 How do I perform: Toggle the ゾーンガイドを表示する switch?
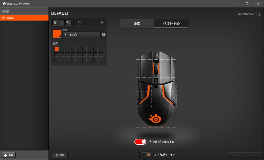[x=140, y=142]
